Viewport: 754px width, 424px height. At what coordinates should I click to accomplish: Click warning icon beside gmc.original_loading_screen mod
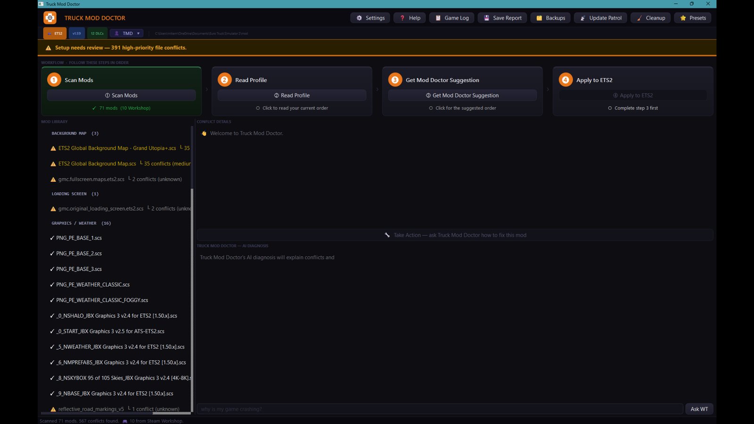[x=53, y=209]
